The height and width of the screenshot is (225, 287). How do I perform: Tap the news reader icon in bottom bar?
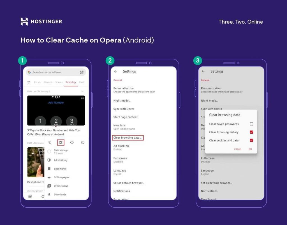30,196
